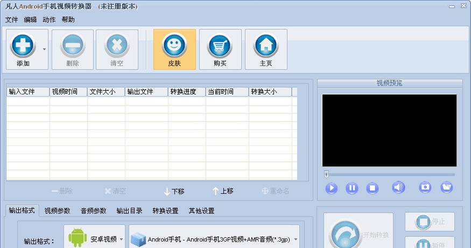Expand the arrow beside the 添加 button
This screenshot has height=248, width=471.
[45, 49]
